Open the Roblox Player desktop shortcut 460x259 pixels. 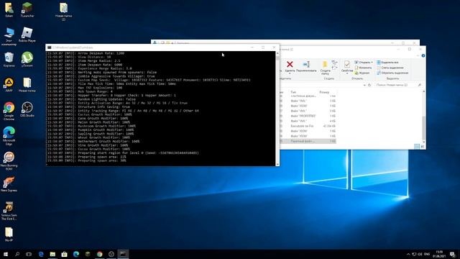pyautogui.click(x=27, y=35)
